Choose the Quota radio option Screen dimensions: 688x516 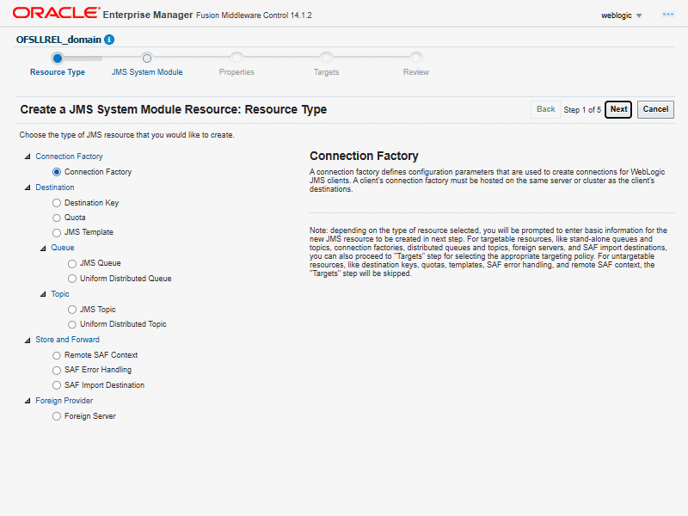coord(57,218)
